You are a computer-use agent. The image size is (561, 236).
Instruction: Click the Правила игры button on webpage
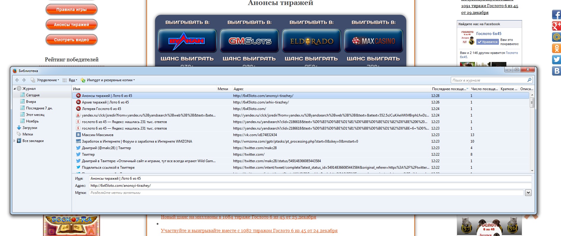[x=72, y=9]
